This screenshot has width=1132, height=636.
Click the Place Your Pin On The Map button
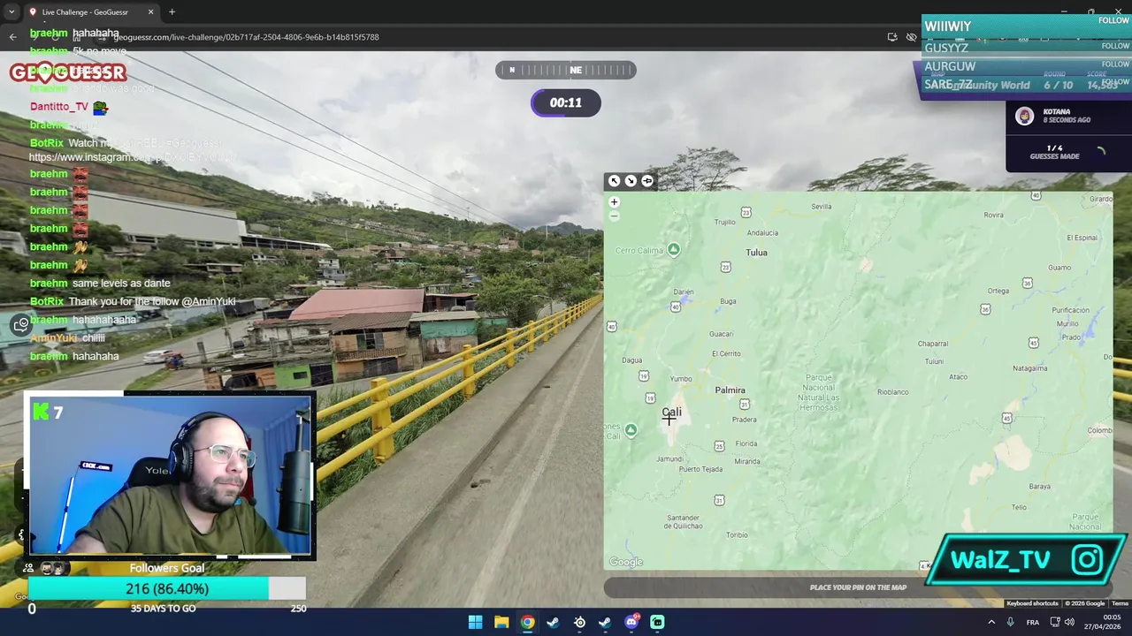pos(858,587)
